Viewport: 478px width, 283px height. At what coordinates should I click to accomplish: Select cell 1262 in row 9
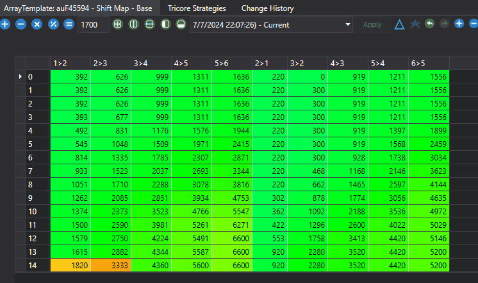point(70,198)
